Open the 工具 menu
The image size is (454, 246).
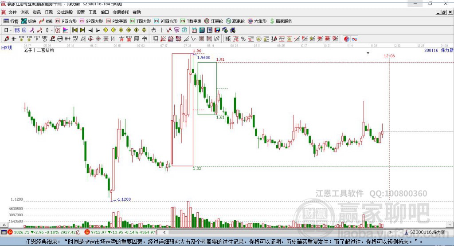93,12
